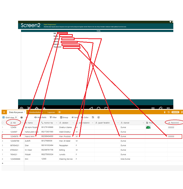
Task: Open the Group records tool
Action: 64,117
